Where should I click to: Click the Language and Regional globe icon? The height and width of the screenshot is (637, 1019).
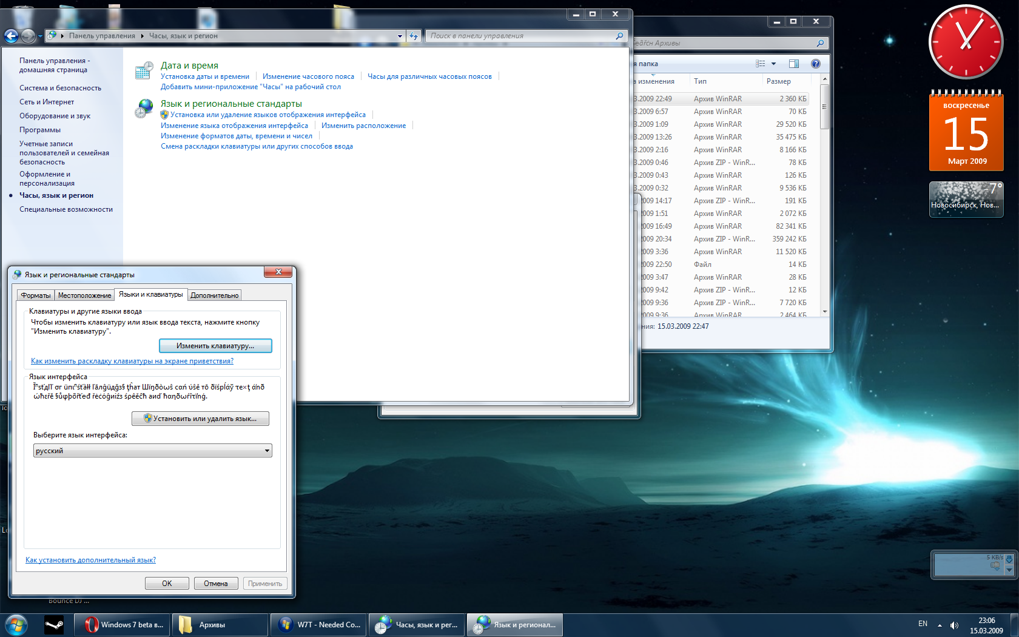(x=144, y=109)
